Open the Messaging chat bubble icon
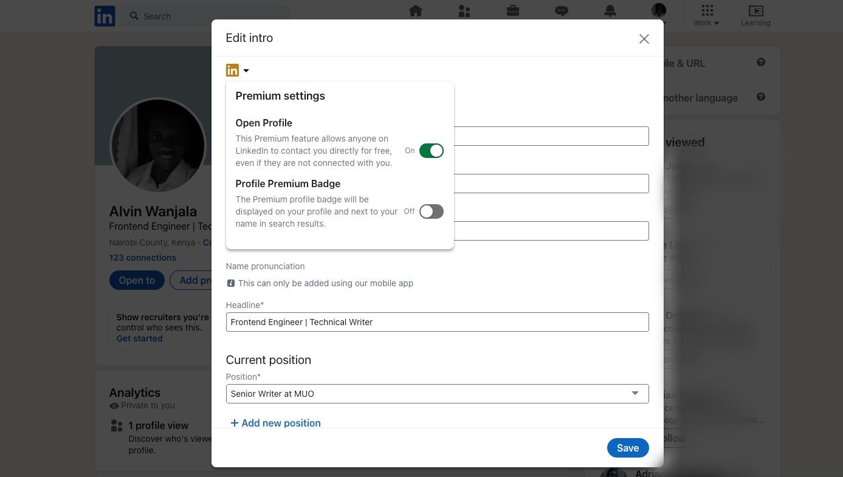843x477 pixels. [x=562, y=11]
